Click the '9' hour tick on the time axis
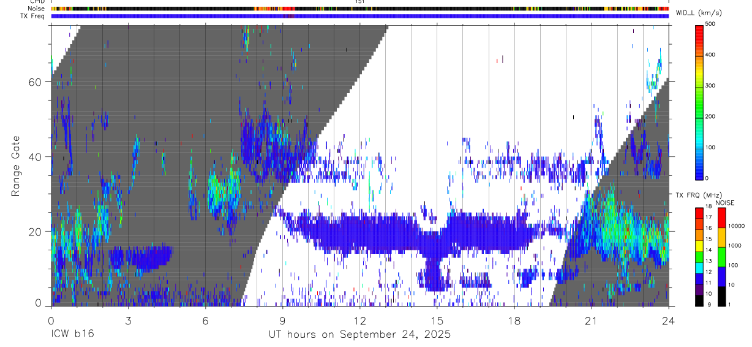Image resolution: width=752 pixels, height=347 pixels. (282, 320)
